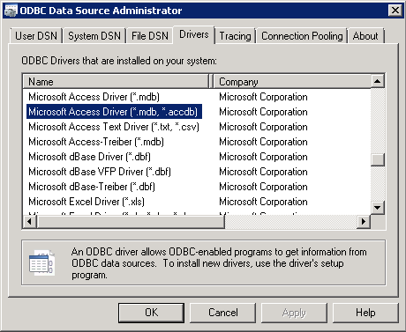Click the vertical scrollbar up arrow
406x332 pixels.
click(378, 81)
